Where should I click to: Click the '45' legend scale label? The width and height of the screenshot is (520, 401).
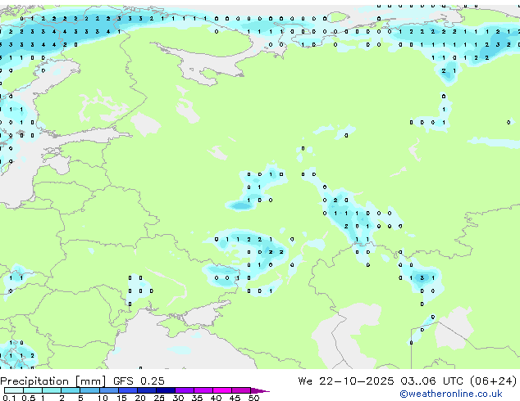pyautogui.click(x=235, y=398)
